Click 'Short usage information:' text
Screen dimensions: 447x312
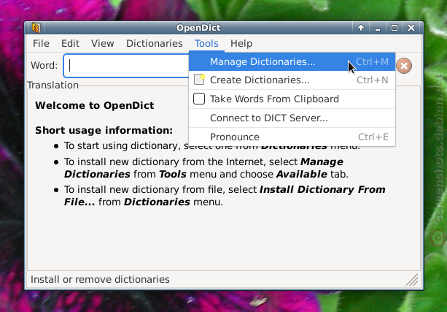104,130
